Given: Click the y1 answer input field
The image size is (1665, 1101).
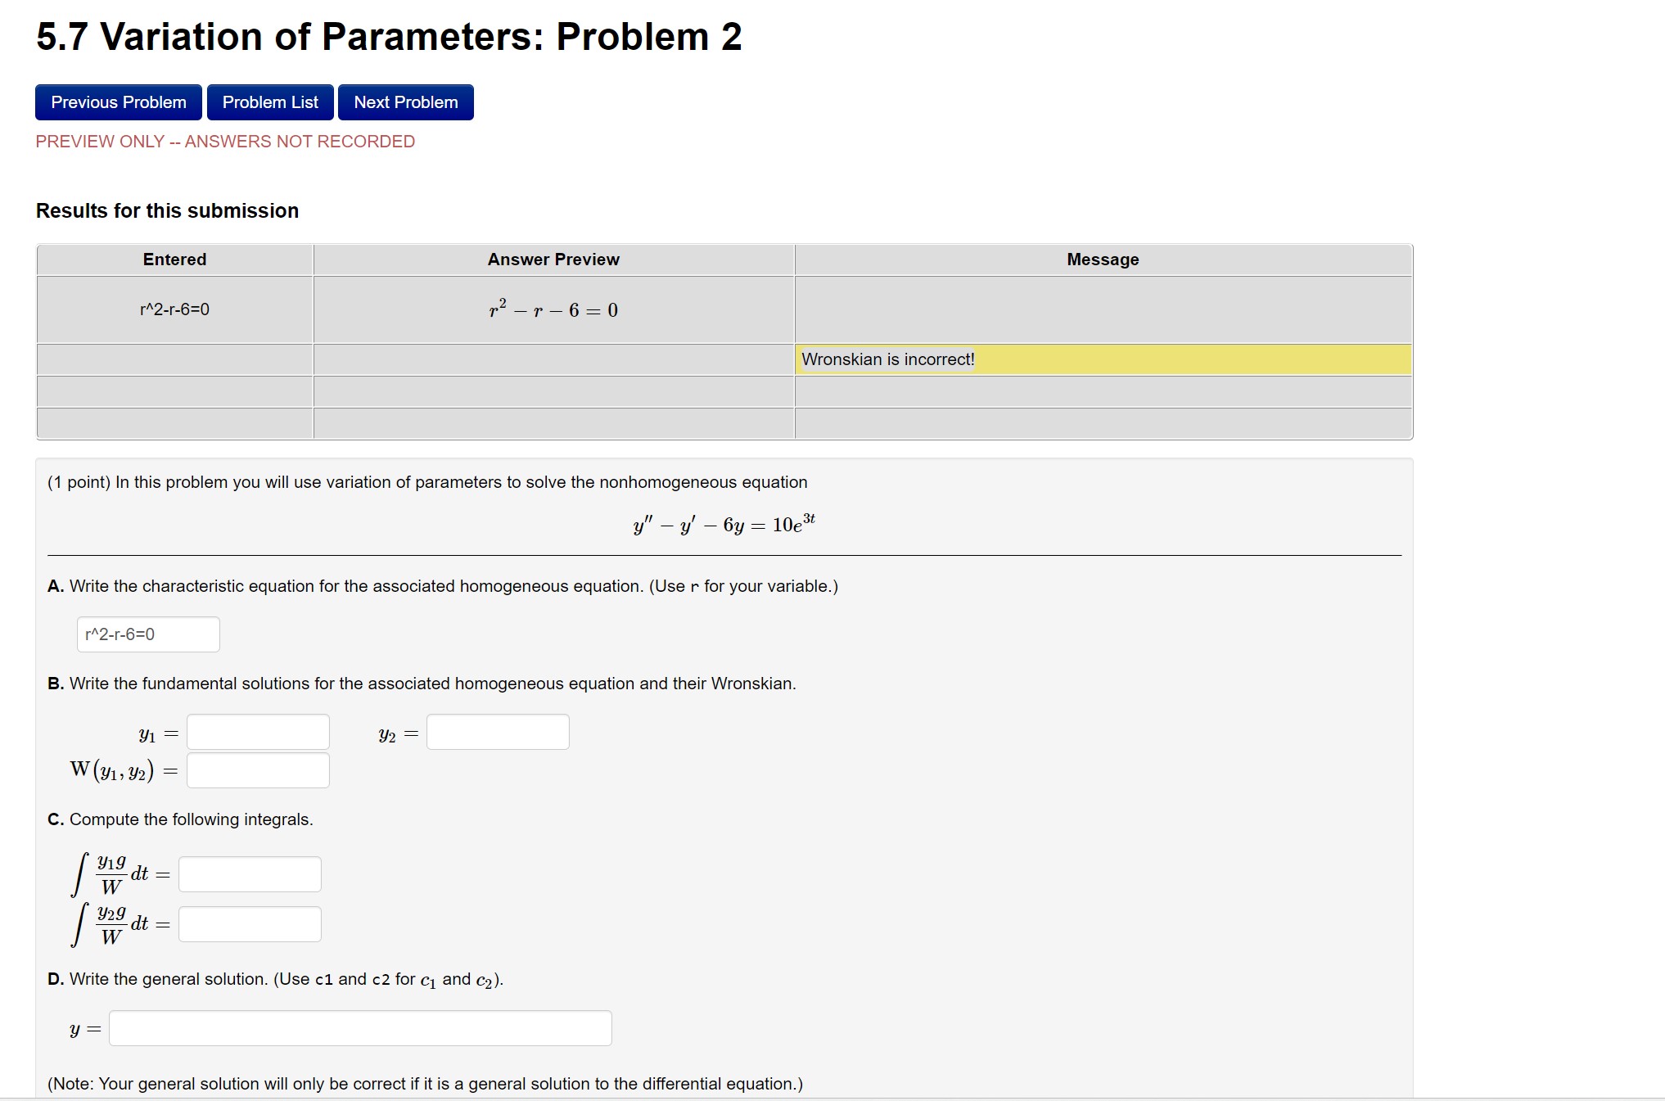Looking at the screenshot, I should (x=257, y=731).
